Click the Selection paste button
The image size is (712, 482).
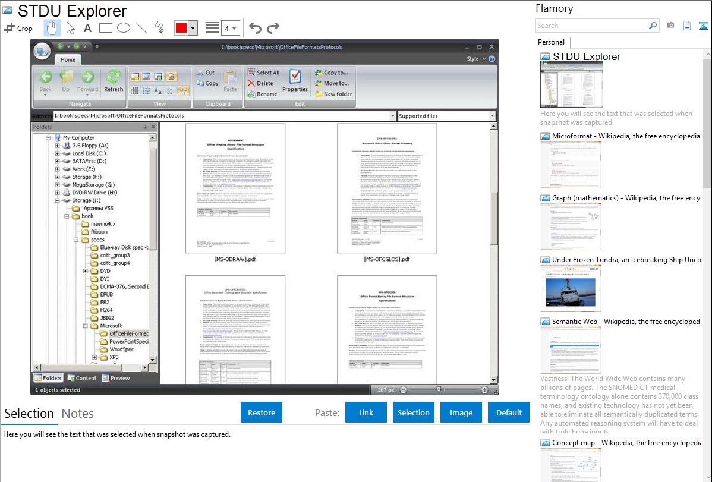413,412
